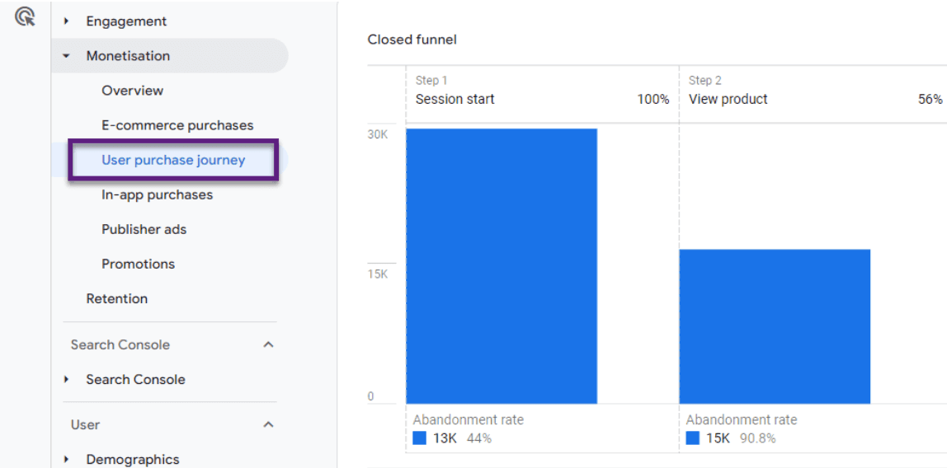Select the Step 2 View product header
Viewport: 947px width, 468px height.
(815, 92)
